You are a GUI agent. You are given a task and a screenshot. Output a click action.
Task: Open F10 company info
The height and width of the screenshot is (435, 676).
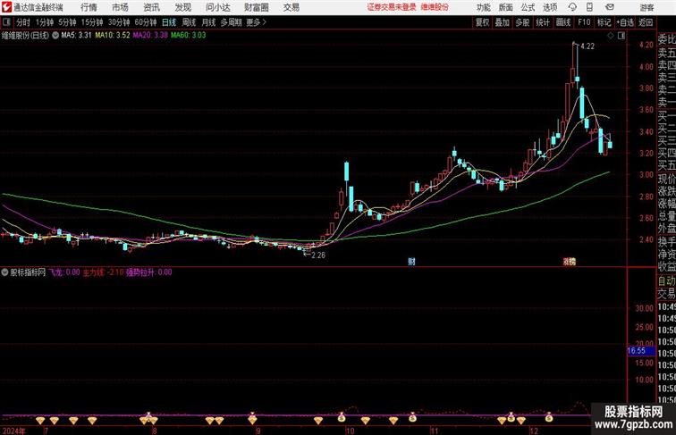(584, 22)
